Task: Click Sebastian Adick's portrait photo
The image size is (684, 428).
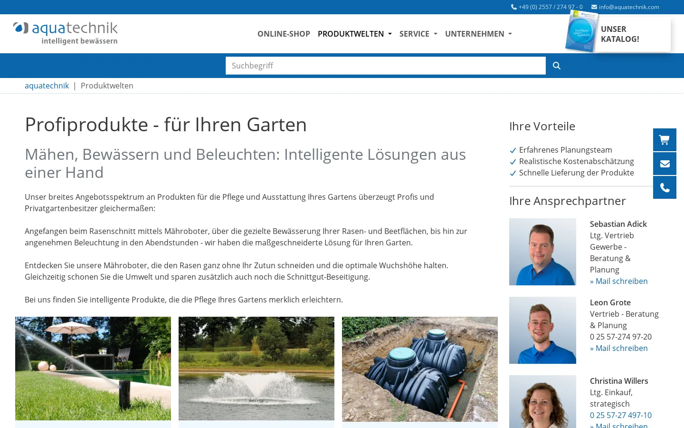Action: click(542, 252)
